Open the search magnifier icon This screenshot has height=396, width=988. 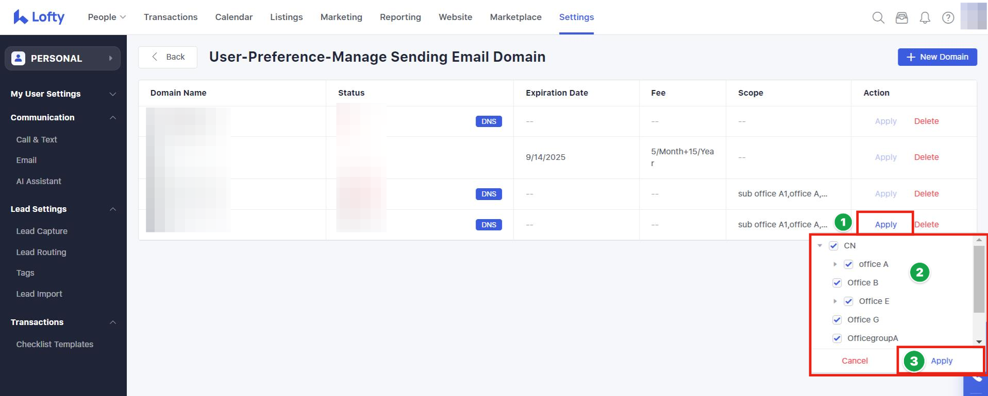(878, 18)
